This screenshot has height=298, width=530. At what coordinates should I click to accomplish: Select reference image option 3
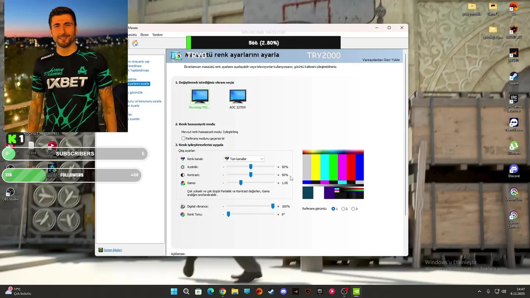(x=353, y=209)
